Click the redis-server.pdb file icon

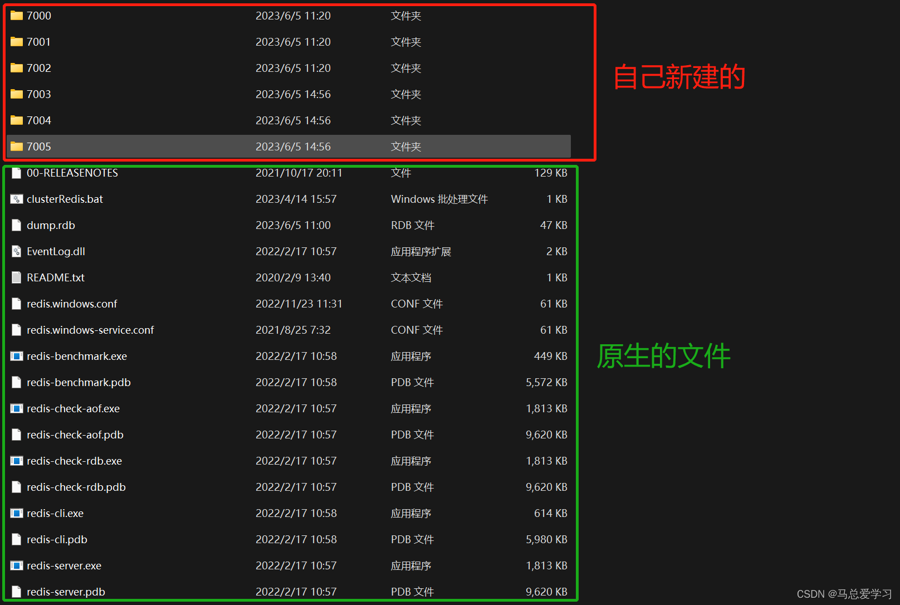click(x=17, y=592)
